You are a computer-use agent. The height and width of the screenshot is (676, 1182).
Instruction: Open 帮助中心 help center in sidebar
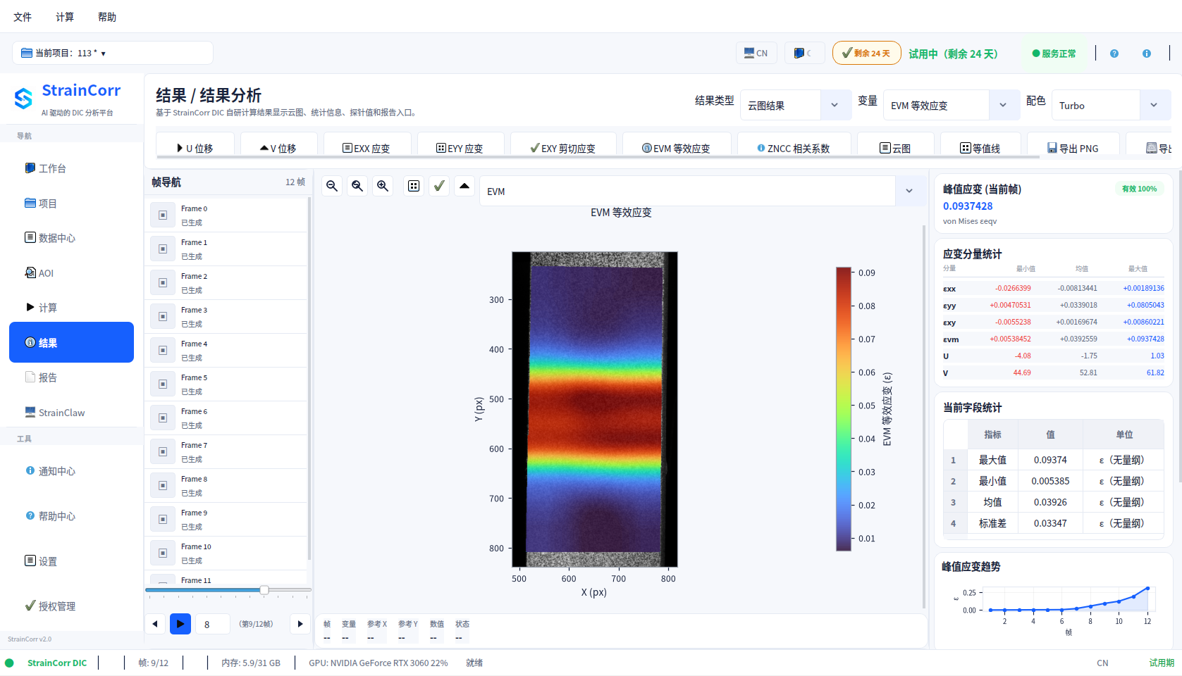click(x=71, y=516)
